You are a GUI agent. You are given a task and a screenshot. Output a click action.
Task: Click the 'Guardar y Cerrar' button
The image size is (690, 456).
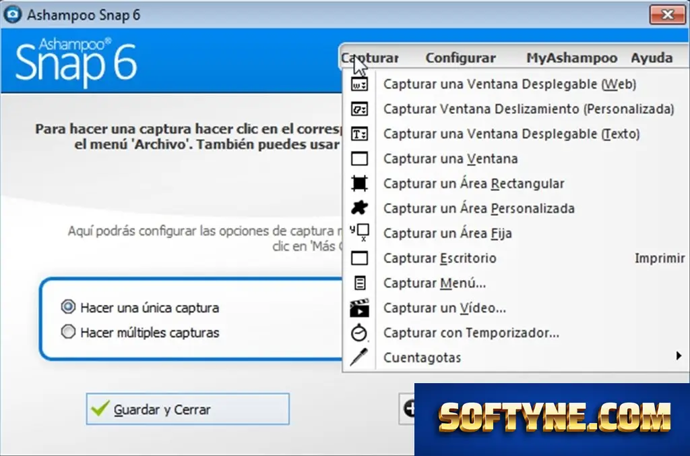[188, 409]
